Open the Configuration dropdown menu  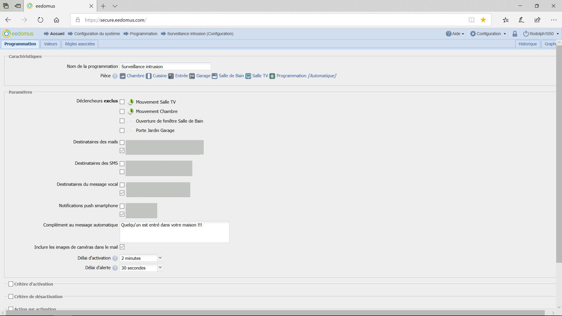pos(488,34)
